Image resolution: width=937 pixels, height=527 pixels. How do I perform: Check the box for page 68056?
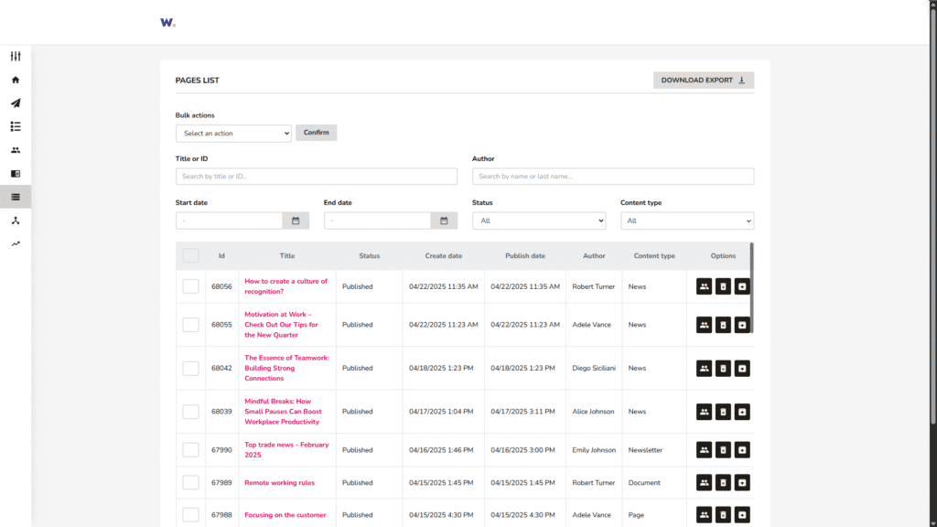pyautogui.click(x=190, y=286)
